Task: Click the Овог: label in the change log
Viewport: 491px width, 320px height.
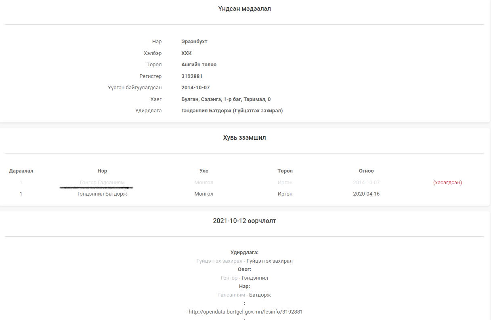Action: tap(244, 269)
